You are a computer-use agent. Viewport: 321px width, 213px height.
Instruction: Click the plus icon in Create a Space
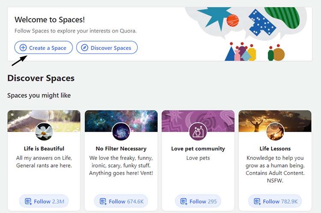(23, 48)
